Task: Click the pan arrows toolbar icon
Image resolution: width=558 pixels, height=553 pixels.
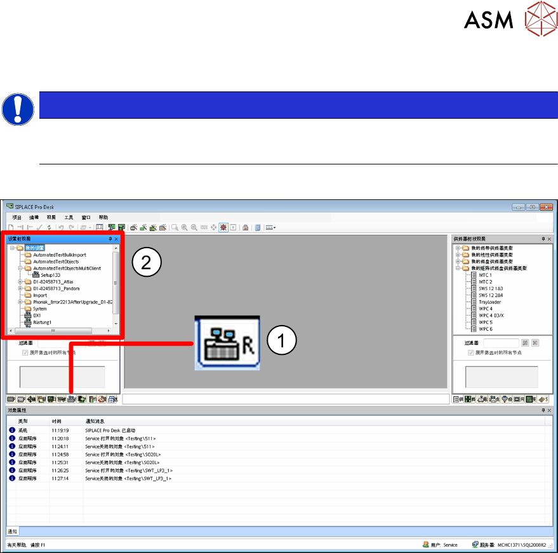Action: (213, 227)
